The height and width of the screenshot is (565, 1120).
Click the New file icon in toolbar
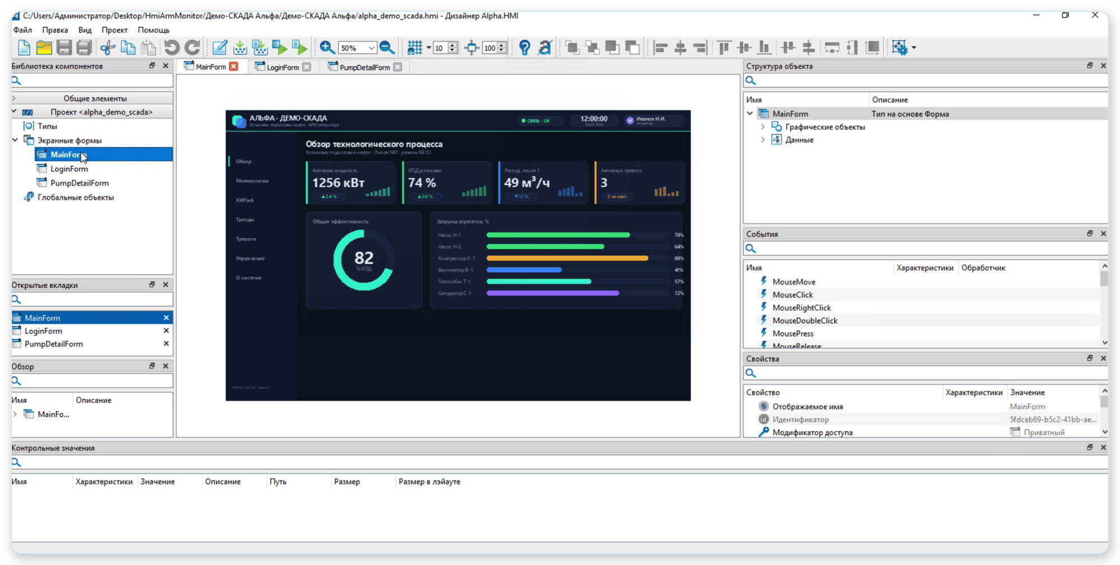point(24,48)
